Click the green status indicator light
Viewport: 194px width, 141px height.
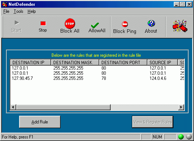181,137
